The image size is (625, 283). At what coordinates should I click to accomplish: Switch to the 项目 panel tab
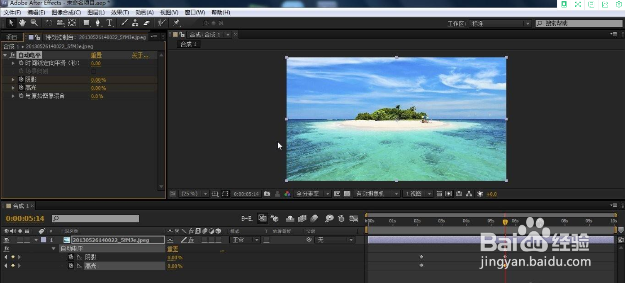pyautogui.click(x=12, y=37)
